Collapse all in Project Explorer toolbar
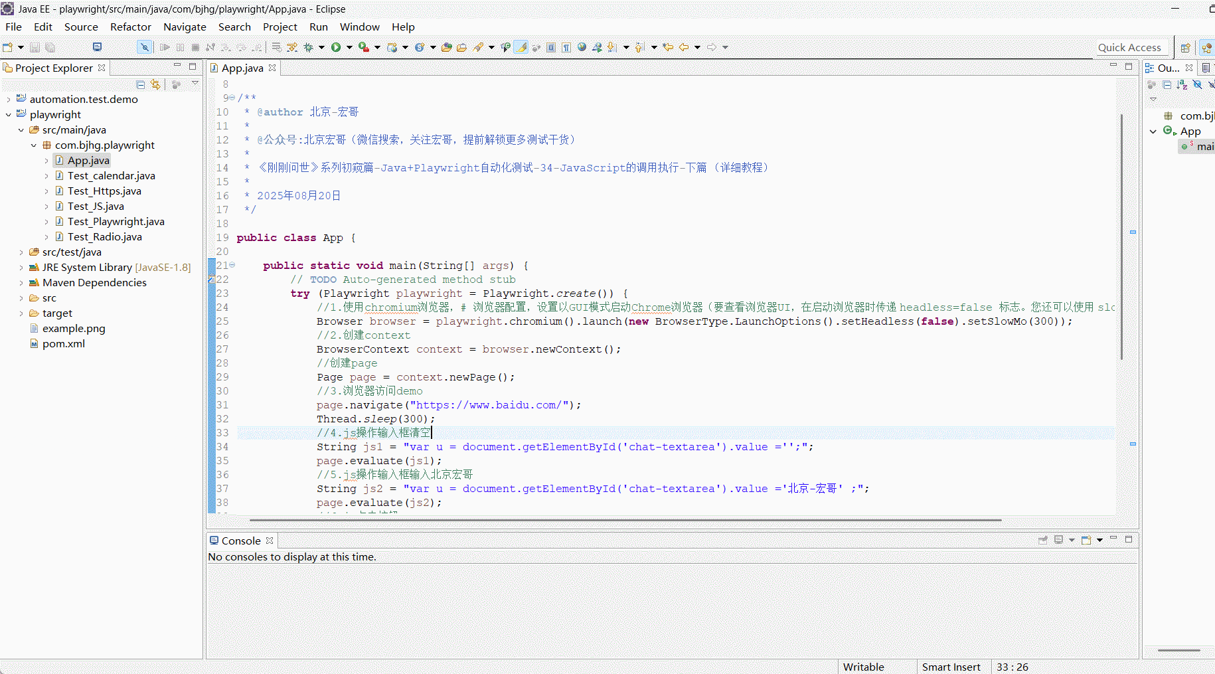 140,84
